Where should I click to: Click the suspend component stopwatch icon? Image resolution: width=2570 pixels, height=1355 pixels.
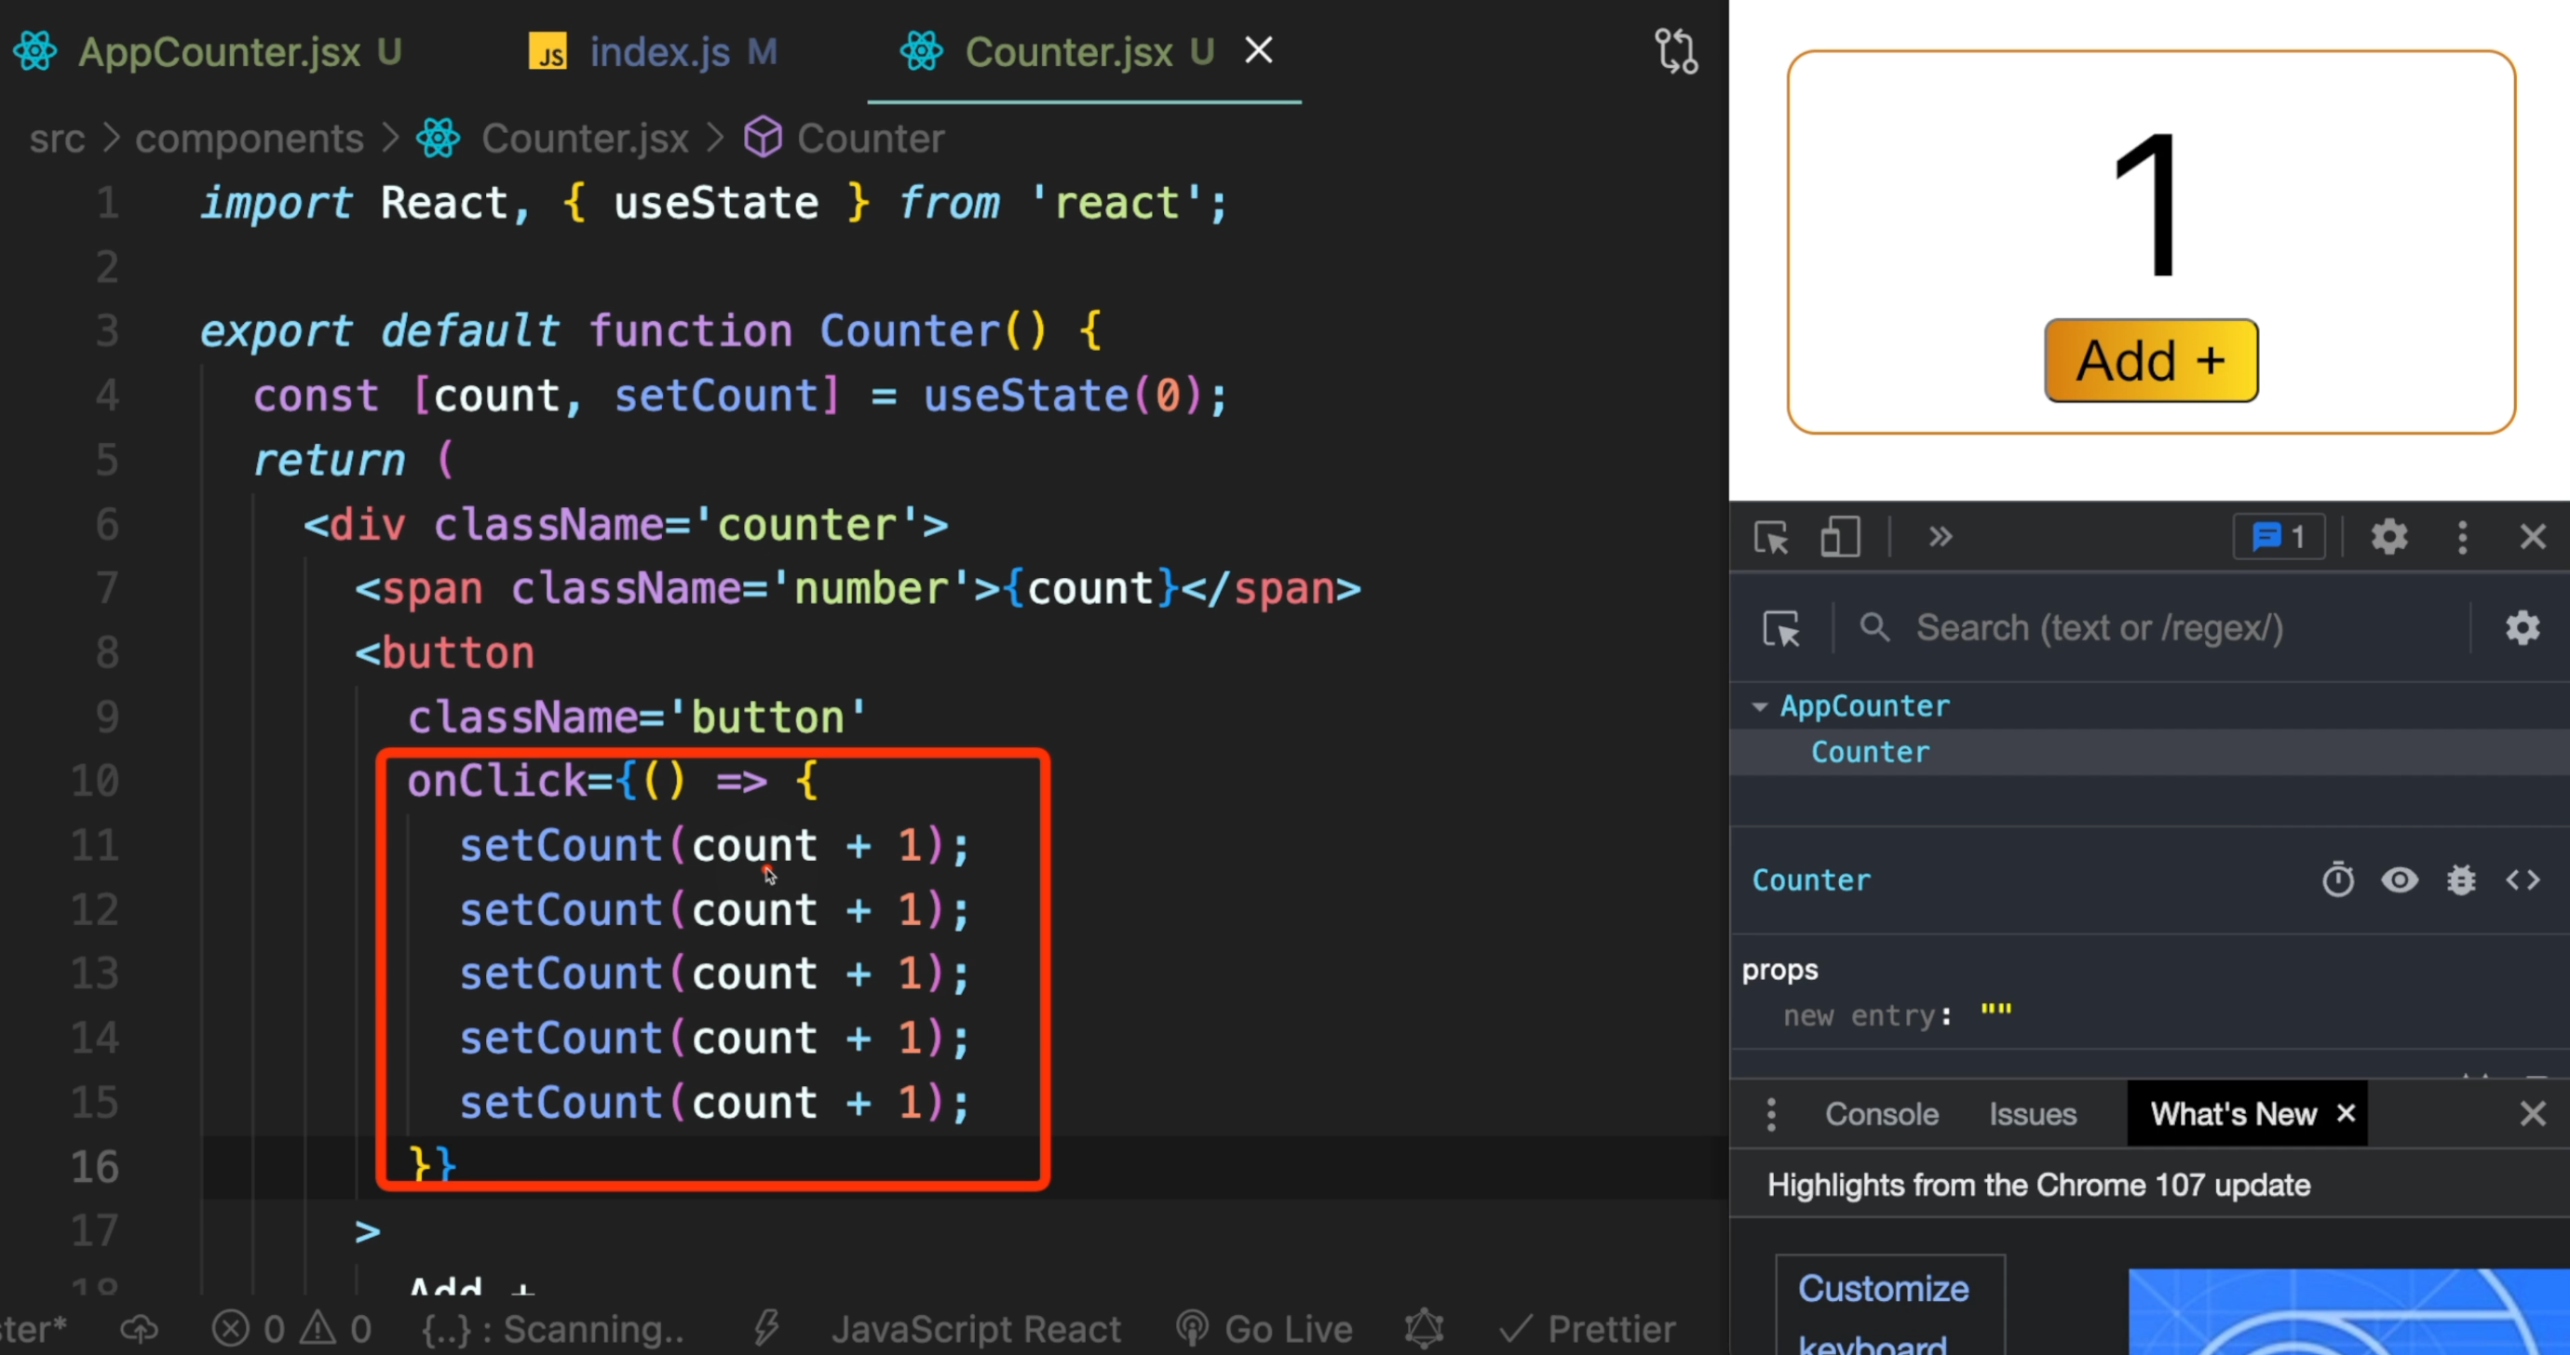[2337, 880]
